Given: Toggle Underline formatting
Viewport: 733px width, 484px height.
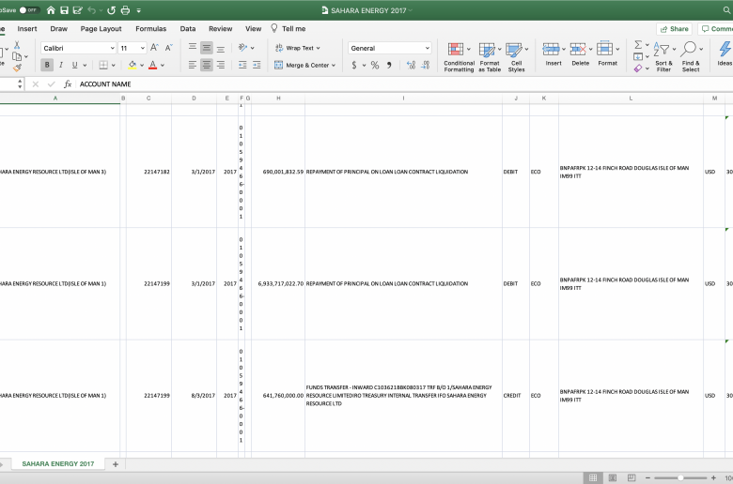Looking at the screenshot, I should [x=74, y=65].
